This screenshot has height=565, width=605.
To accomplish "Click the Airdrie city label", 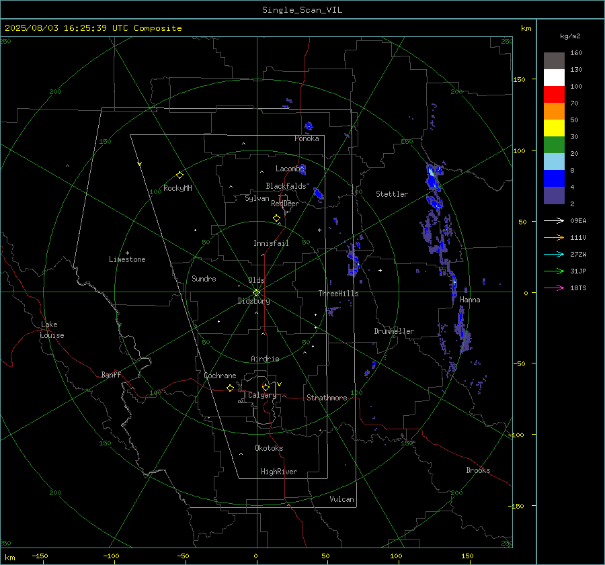I will (265, 359).
